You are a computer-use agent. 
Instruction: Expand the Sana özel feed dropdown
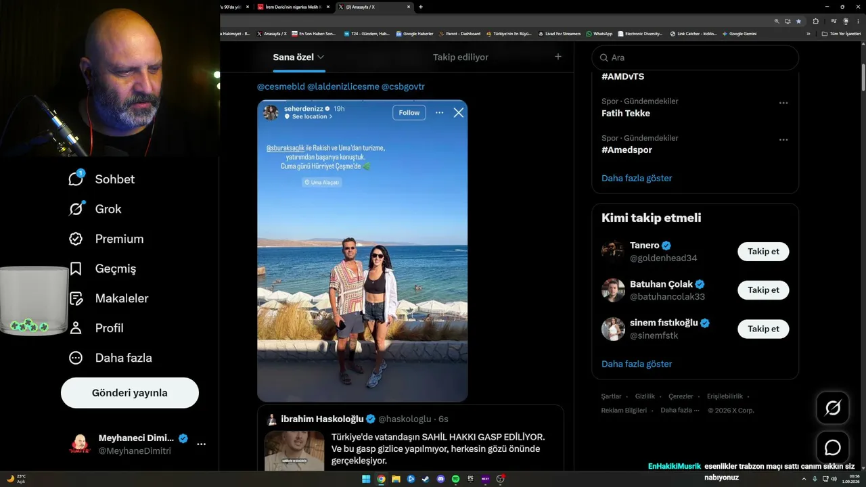[321, 57]
